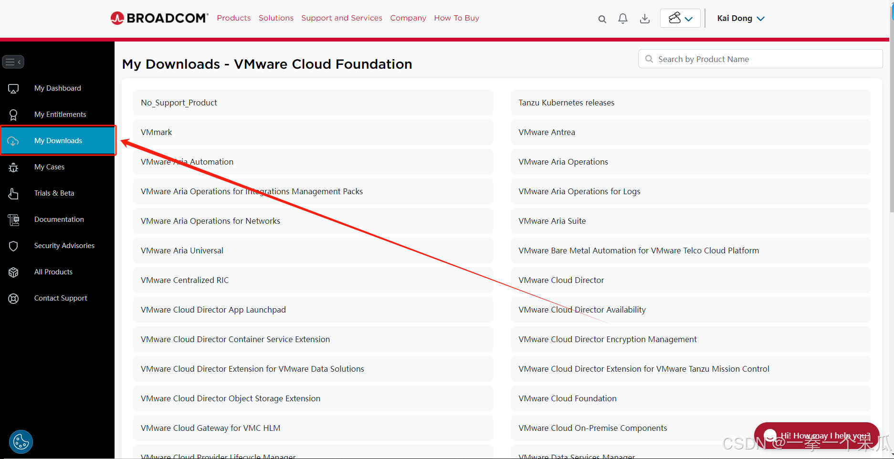Open the How To Buy menu

(x=456, y=18)
